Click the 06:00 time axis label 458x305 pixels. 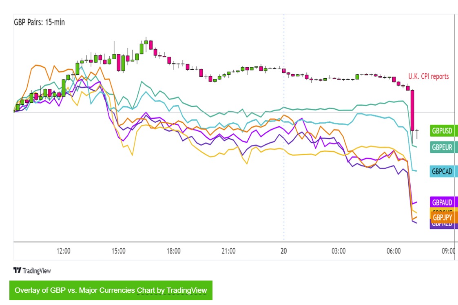coord(394,251)
